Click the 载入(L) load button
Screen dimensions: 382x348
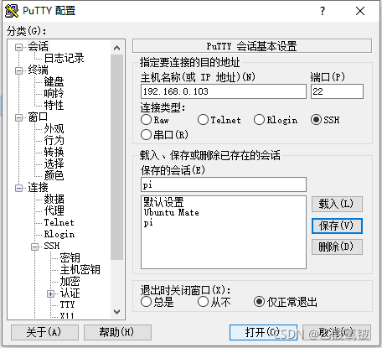(x=337, y=204)
